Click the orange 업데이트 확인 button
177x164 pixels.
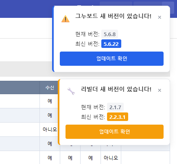(114, 132)
